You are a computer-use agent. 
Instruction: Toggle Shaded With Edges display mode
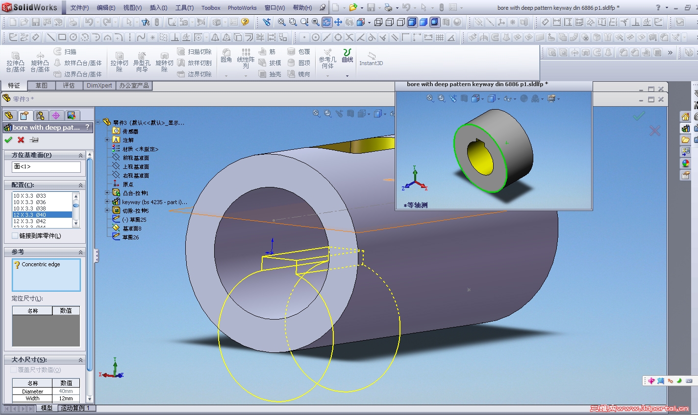(x=413, y=22)
